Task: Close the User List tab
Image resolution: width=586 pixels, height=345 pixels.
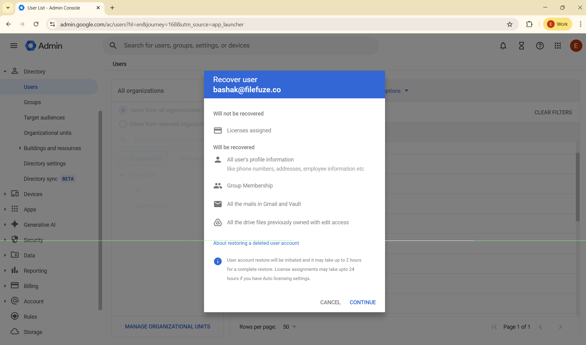Action: [98, 8]
